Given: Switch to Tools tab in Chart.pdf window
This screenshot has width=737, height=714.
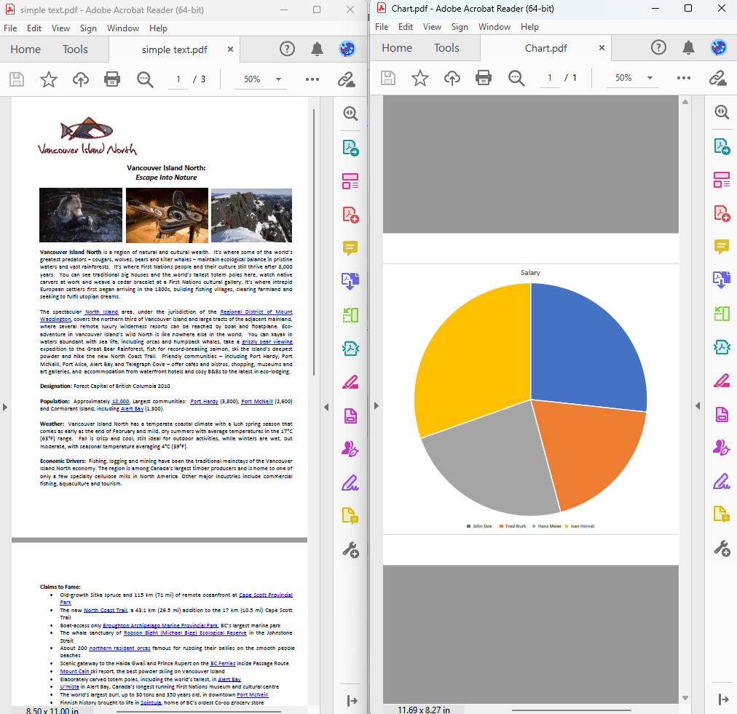Looking at the screenshot, I should point(446,48).
